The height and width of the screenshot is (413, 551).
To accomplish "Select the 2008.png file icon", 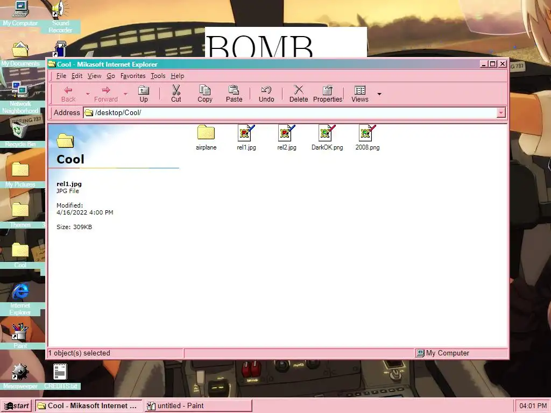I will [x=367, y=138].
